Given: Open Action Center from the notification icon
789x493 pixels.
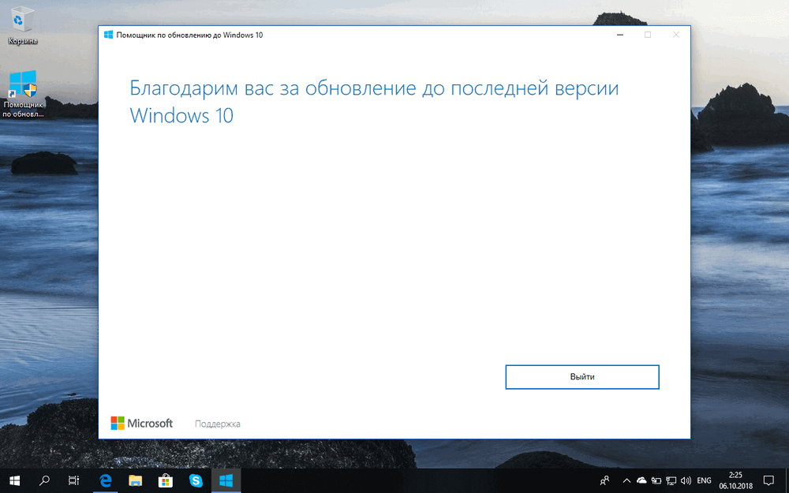Looking at the screenshot, I should click(x=768, y=480).
